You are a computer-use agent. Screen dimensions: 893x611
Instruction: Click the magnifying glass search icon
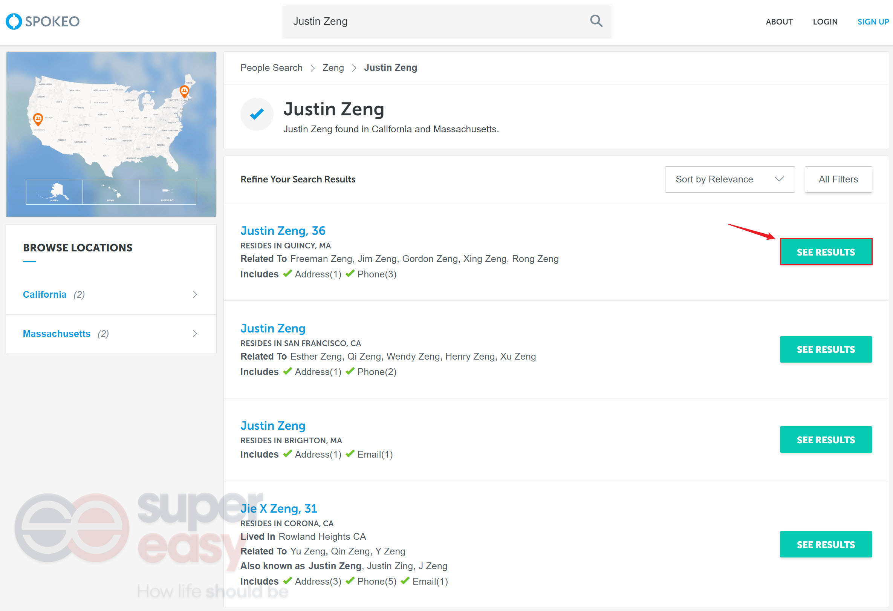click(x=596, y=21)
